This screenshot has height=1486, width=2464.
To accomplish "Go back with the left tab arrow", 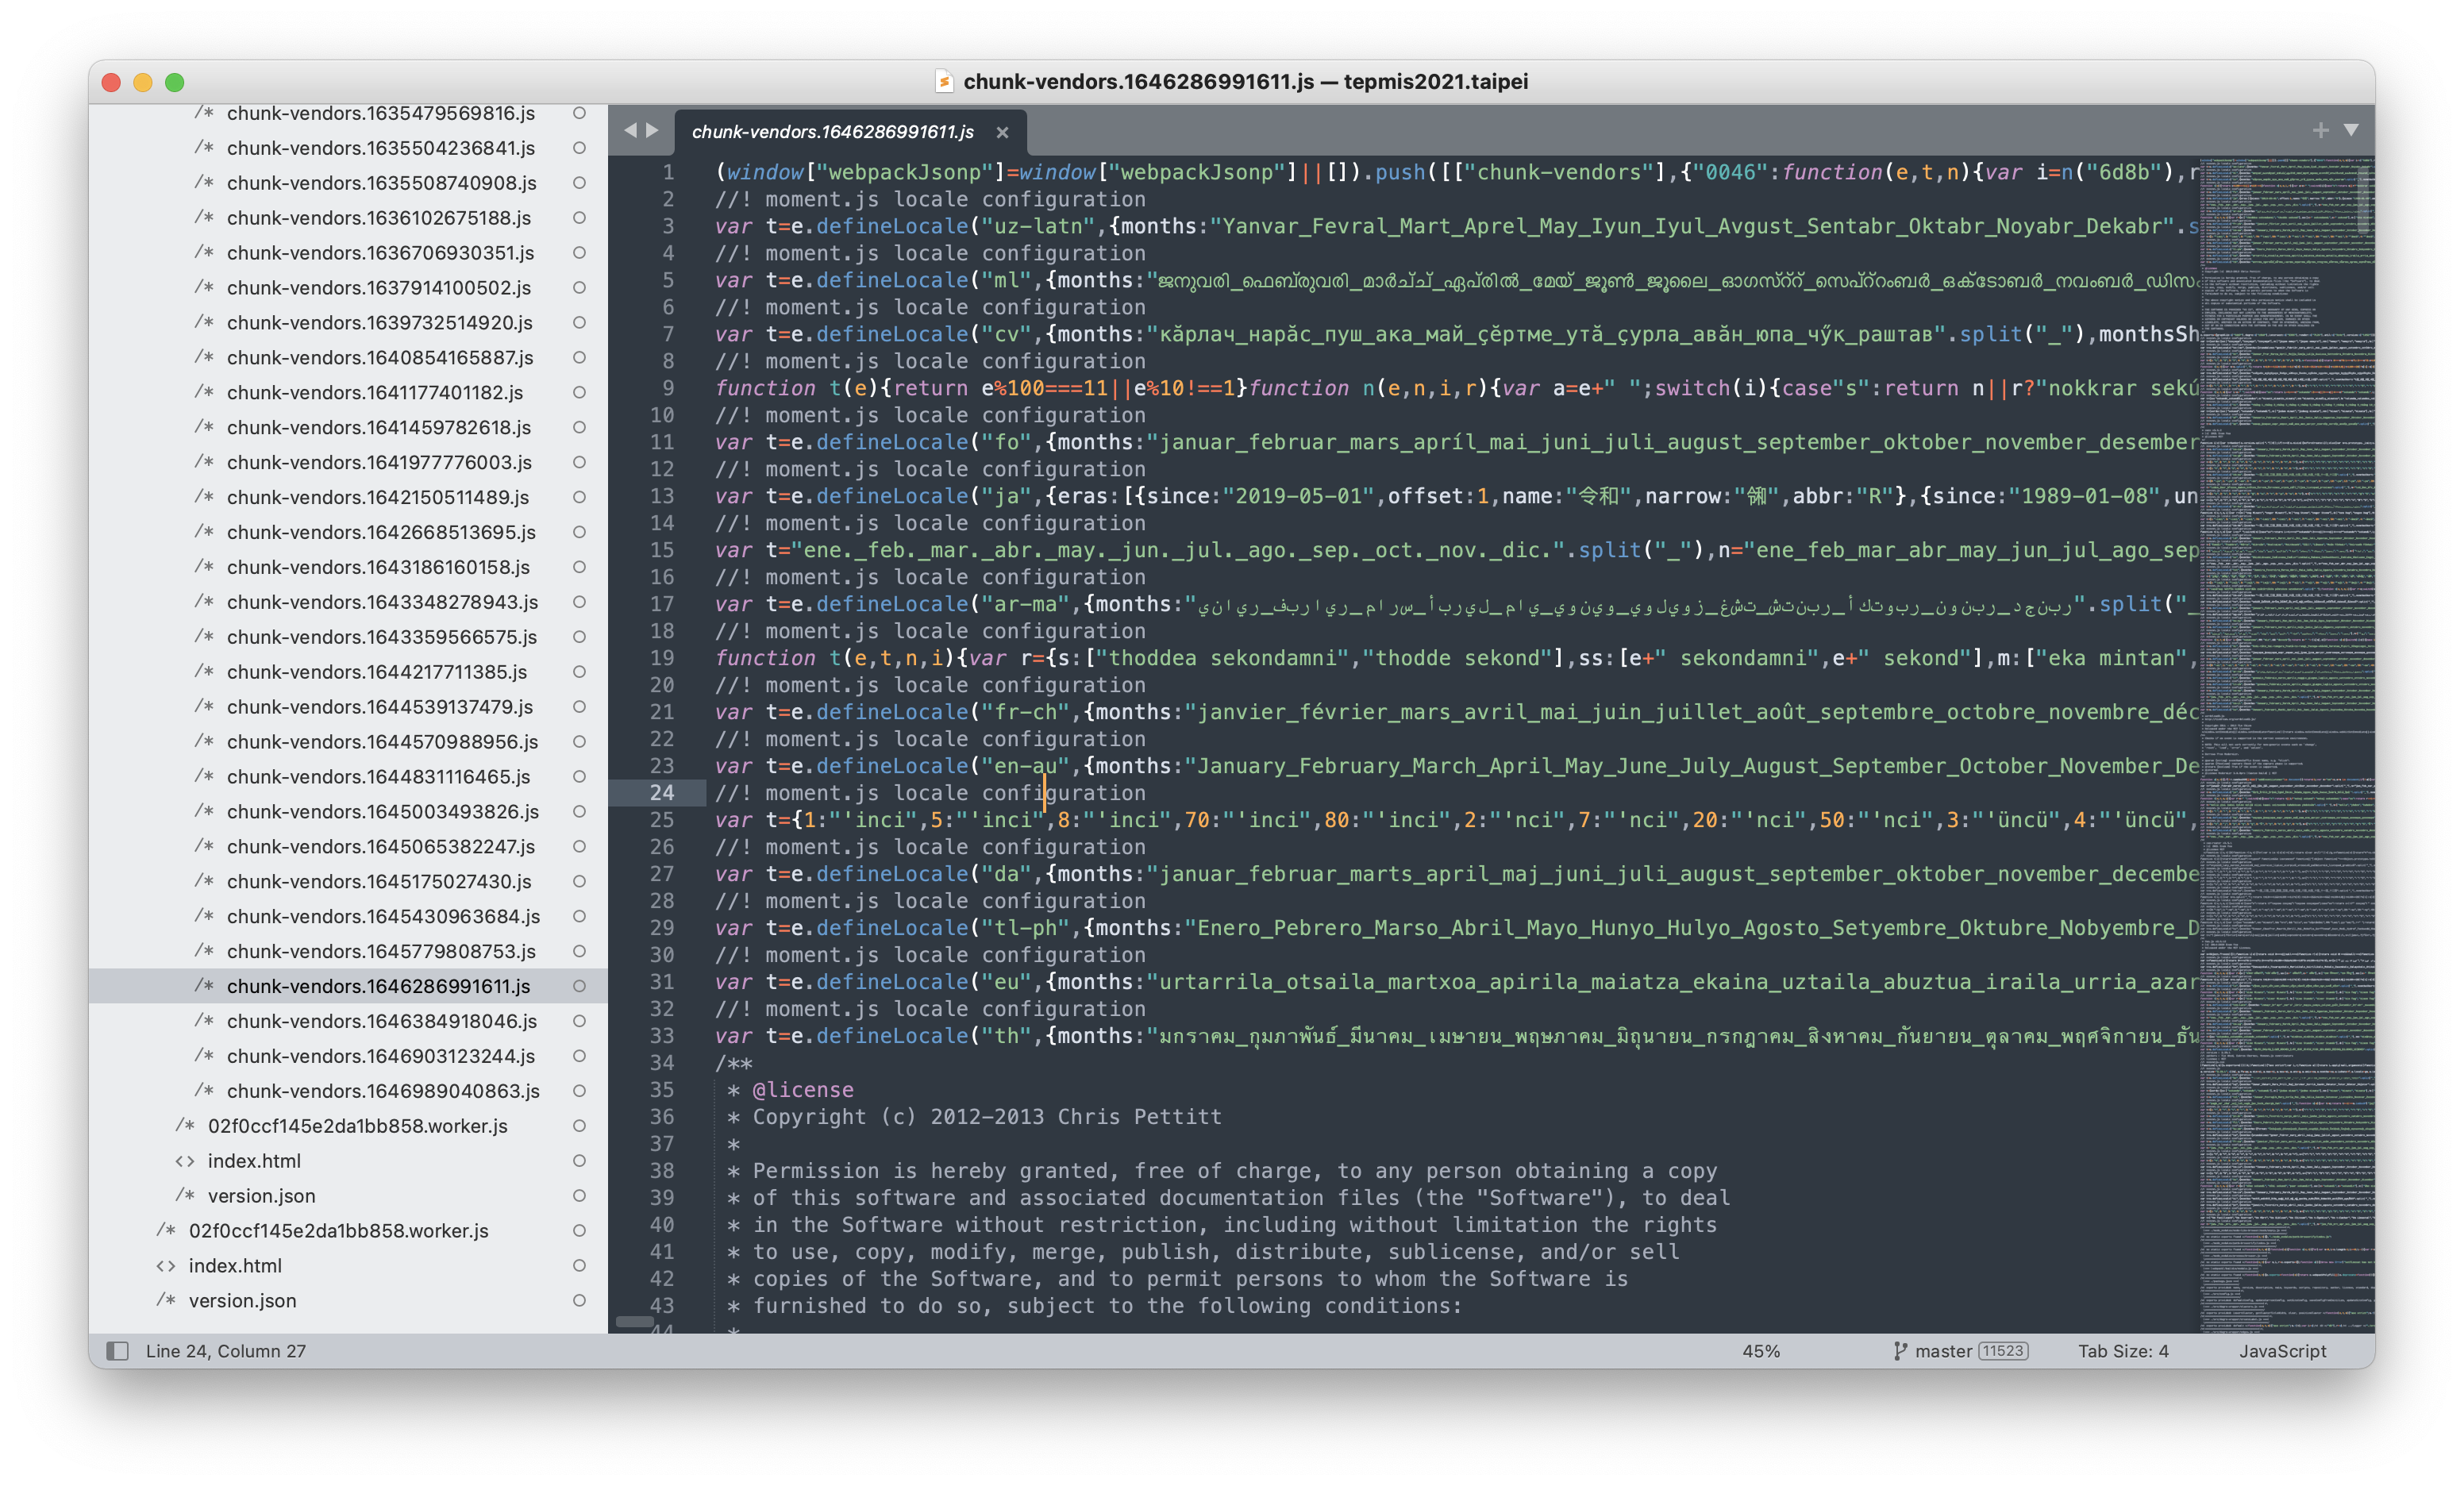I will [x=630, y=130].
